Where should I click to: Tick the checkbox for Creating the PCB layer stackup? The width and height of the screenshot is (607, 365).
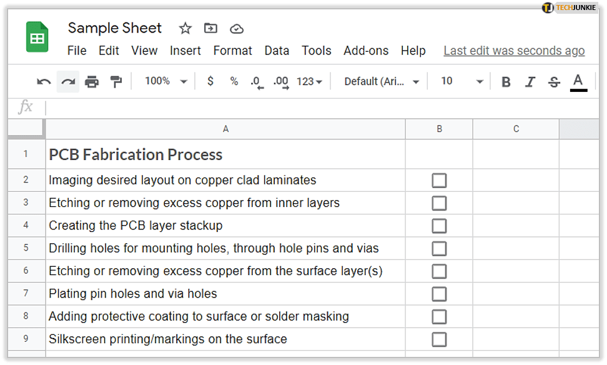(439, 226)
